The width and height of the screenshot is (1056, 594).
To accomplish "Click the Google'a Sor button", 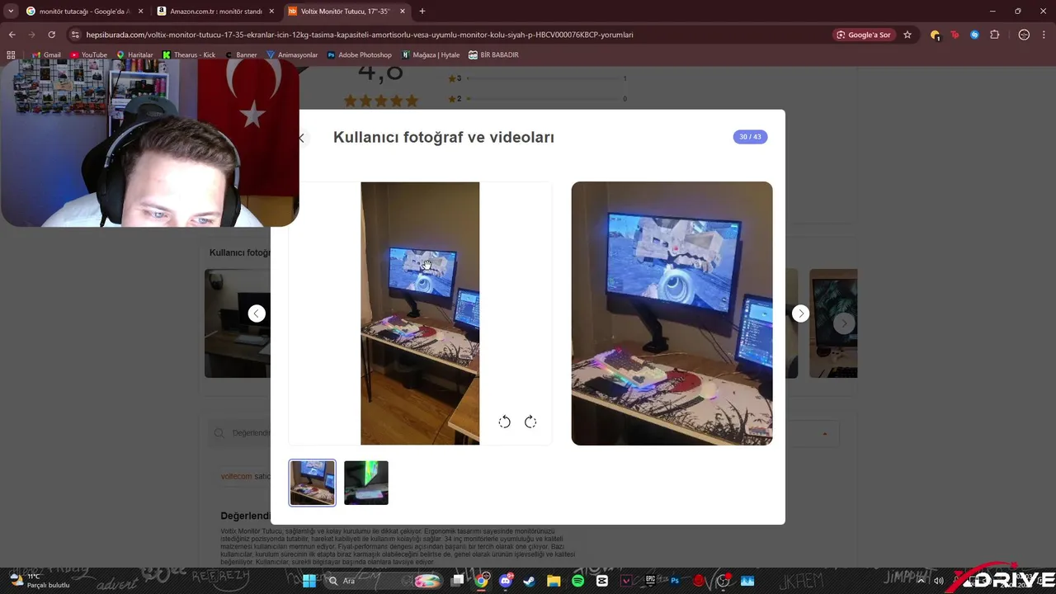I will (864, 35).
